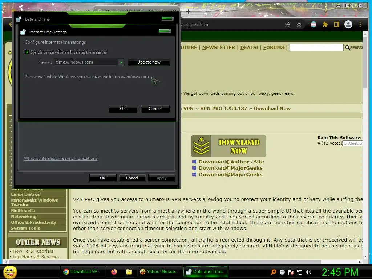Open the Geek-o-meter rating dropdown

[x=352, y=143]
